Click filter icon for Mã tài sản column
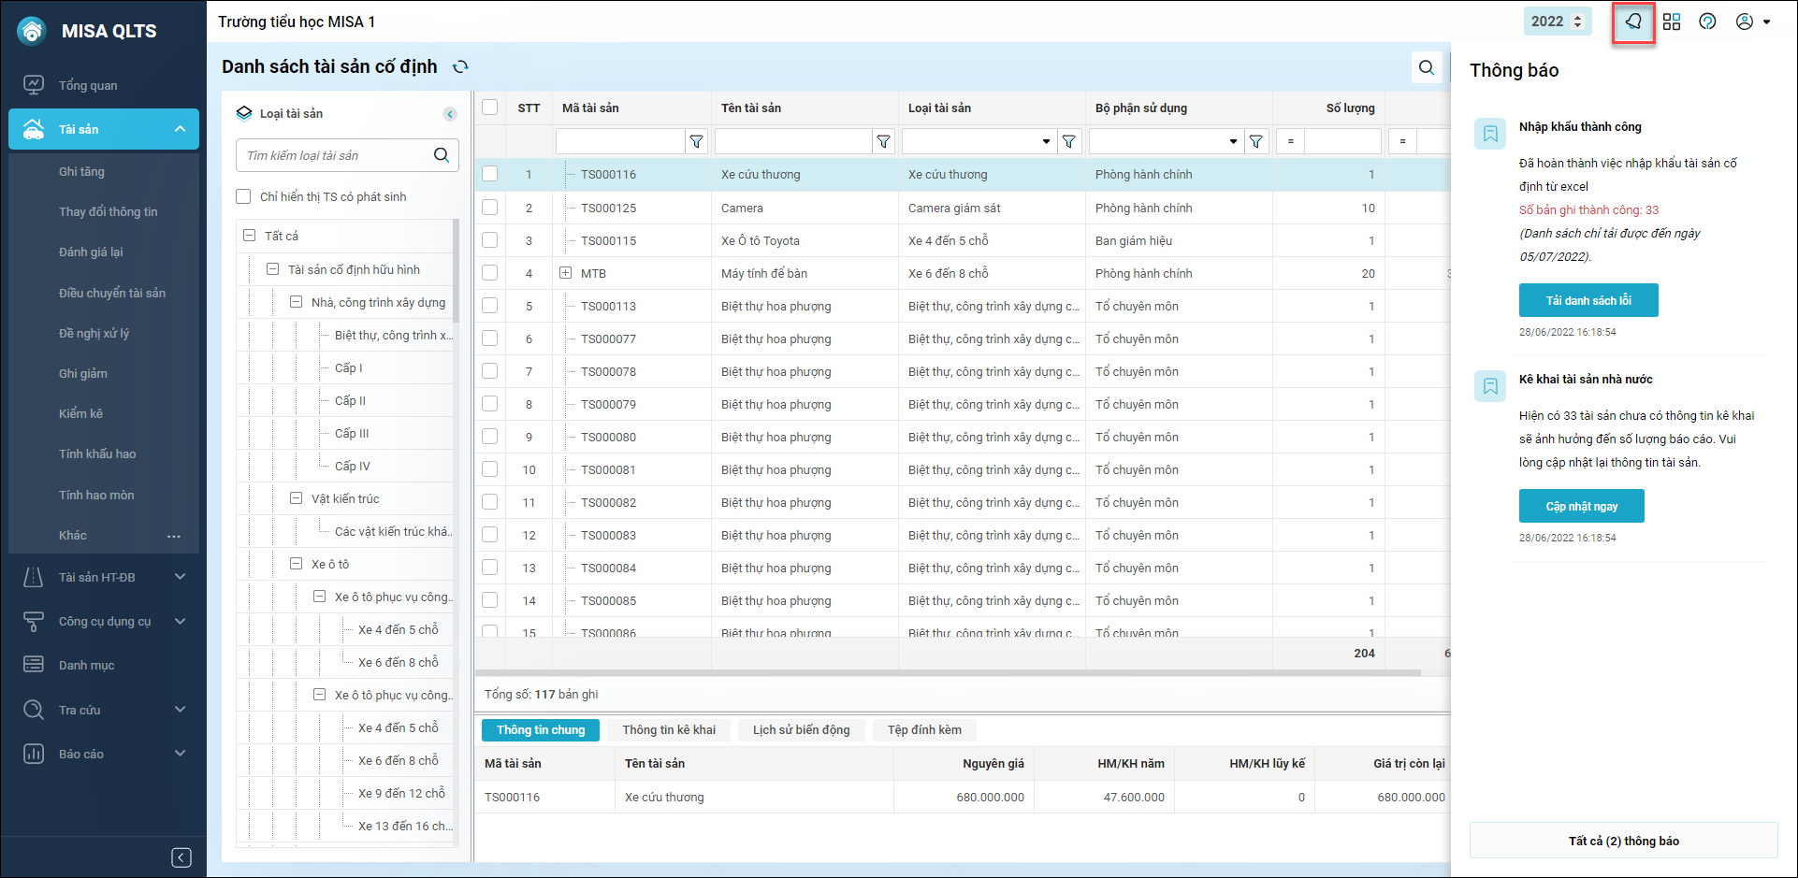The image size is (1798, 878). [696, 142]
